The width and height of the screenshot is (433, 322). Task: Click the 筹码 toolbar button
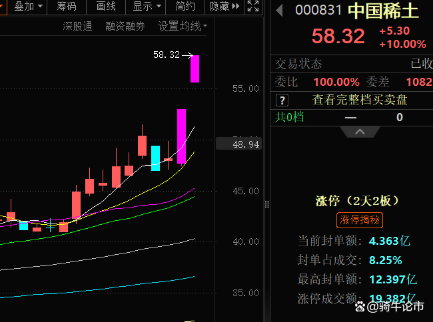click(x=67, y=6)
